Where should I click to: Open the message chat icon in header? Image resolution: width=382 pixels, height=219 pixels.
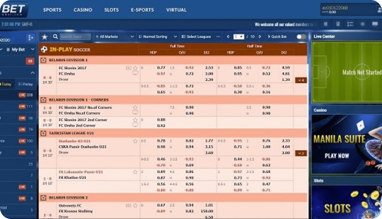click(x=375, y=24)
